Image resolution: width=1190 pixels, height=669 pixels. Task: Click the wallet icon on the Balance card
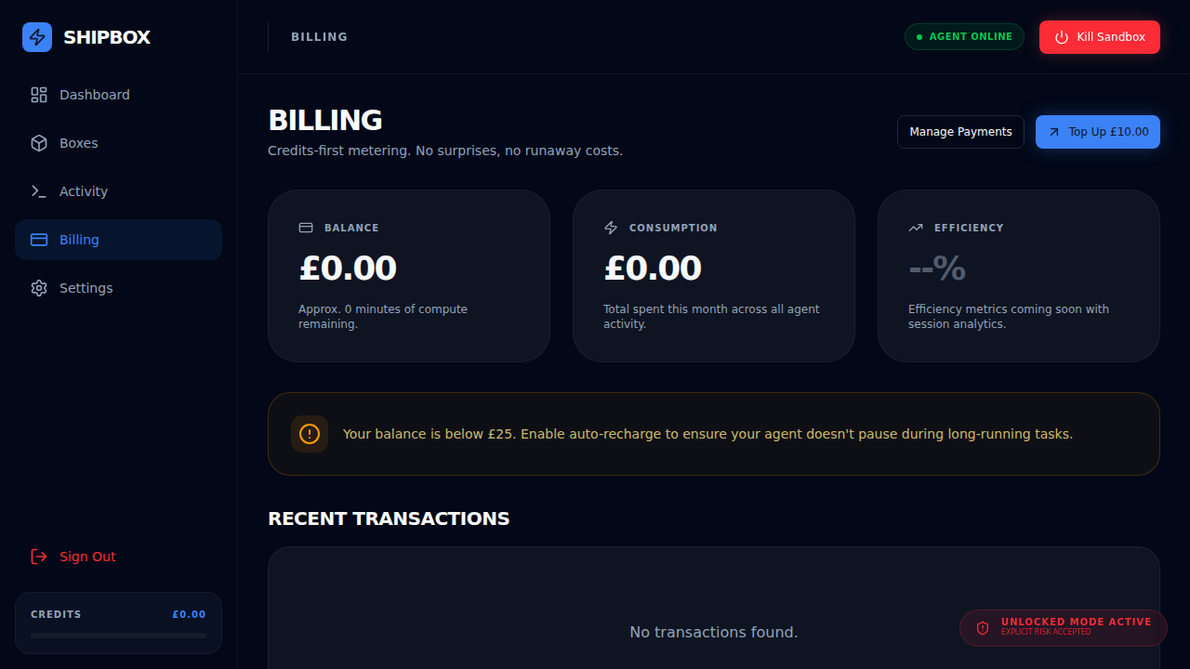pos(305,227)
